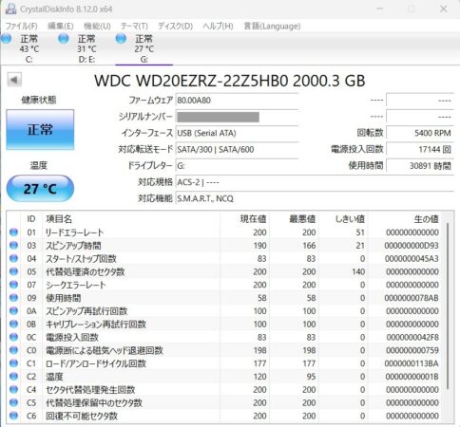Open the 機能(U) menu
The width and height of the screenshot is (460, 427).
[x=97, y=26]
